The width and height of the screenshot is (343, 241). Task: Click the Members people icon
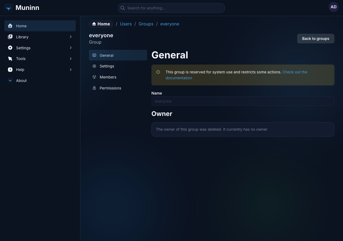tap(94, 77)
